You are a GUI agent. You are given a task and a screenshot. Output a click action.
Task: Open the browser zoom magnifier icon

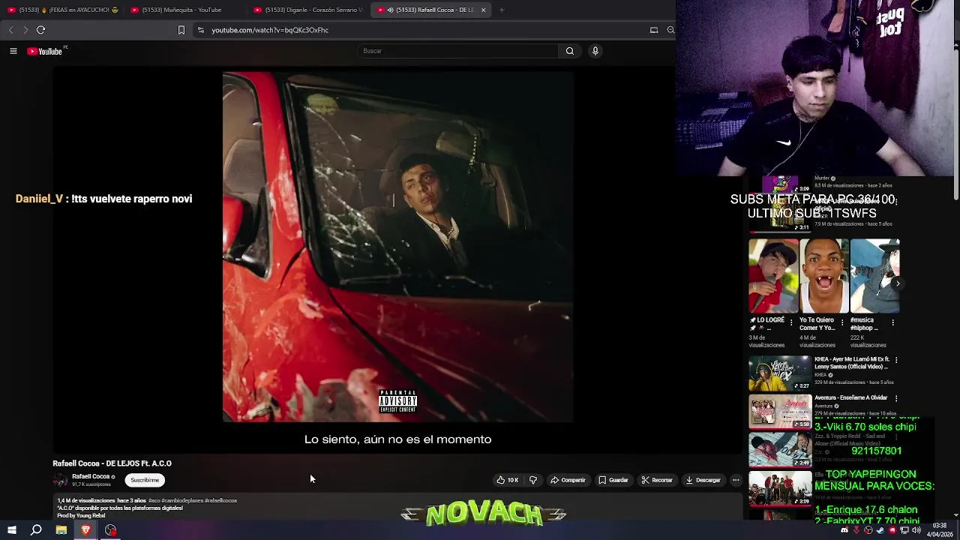click(670, 30)
